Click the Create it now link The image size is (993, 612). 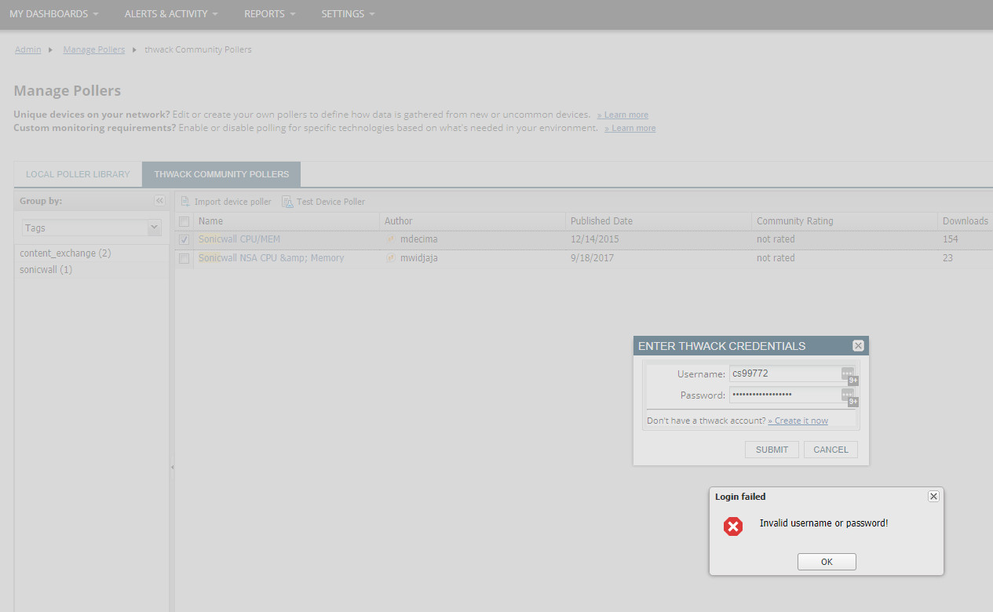(798, 421)
